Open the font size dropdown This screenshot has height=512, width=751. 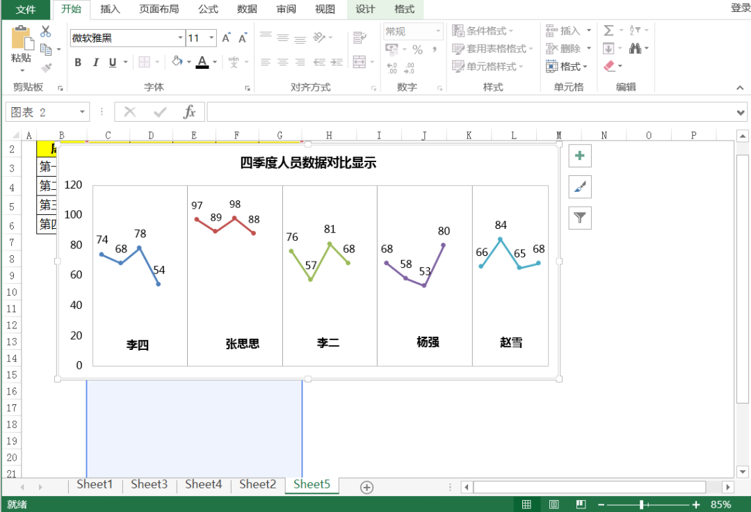click(211, 38)
